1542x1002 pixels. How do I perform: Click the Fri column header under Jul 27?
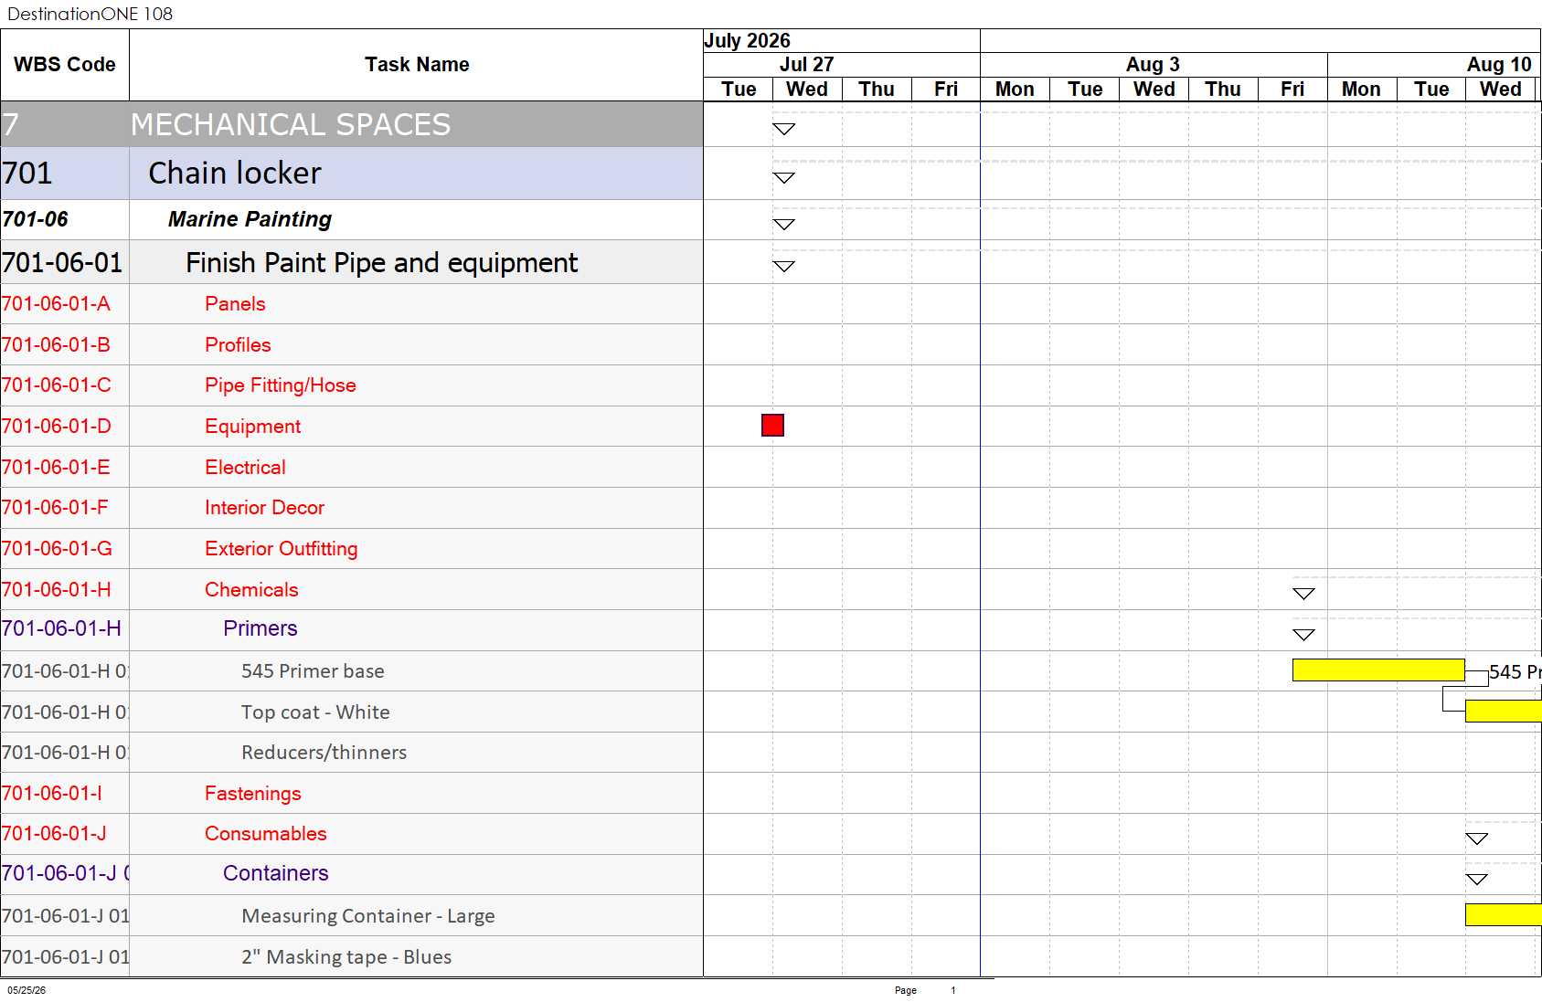tap(945, 90)
